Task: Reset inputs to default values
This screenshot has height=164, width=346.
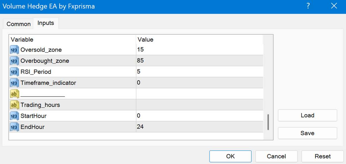Action: tap(322, 156)
